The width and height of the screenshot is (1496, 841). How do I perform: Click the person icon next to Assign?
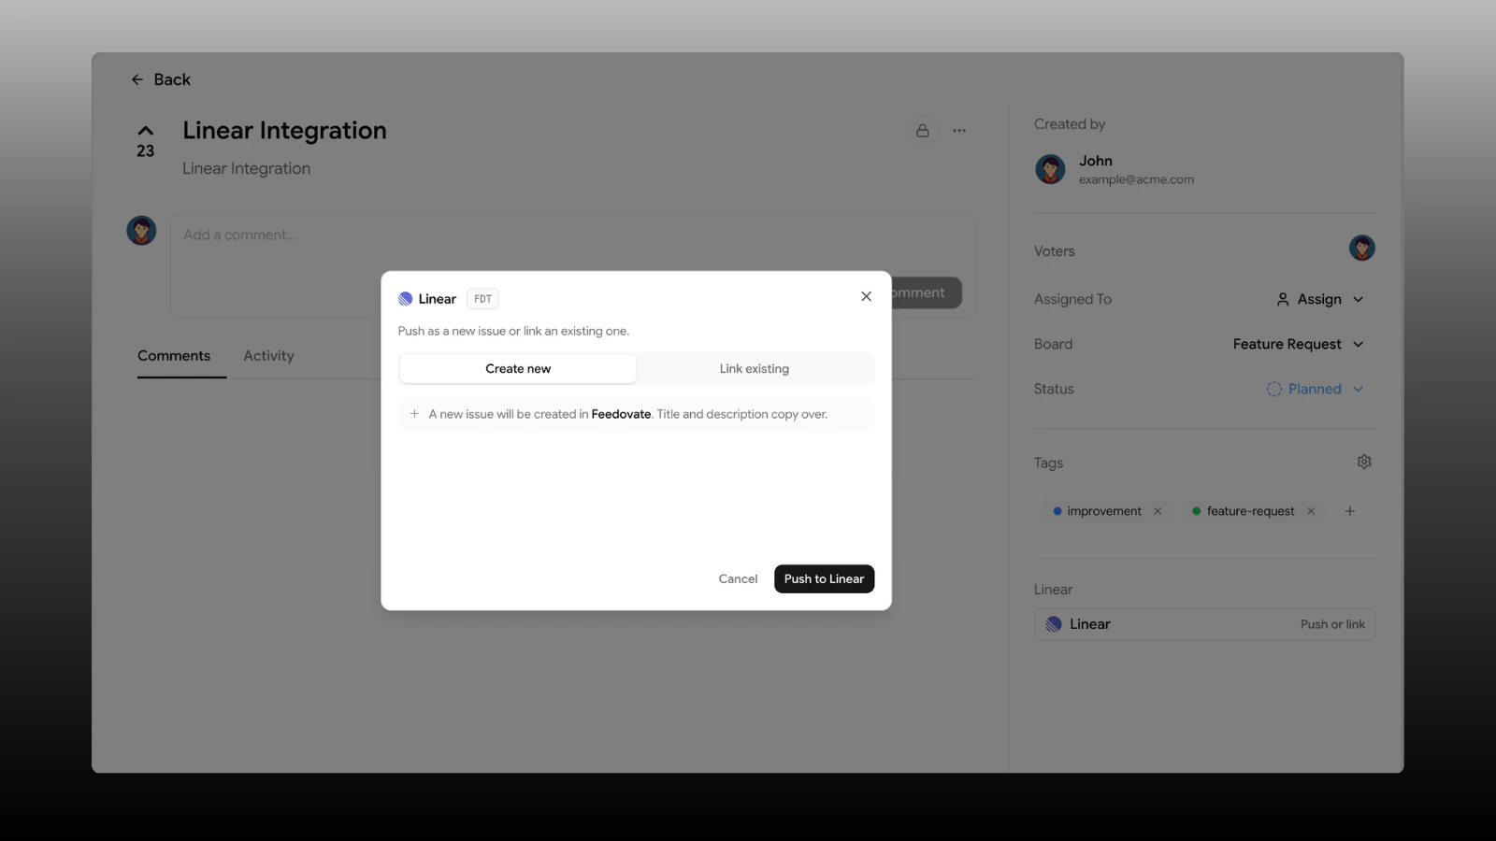tap(1283, 299)
